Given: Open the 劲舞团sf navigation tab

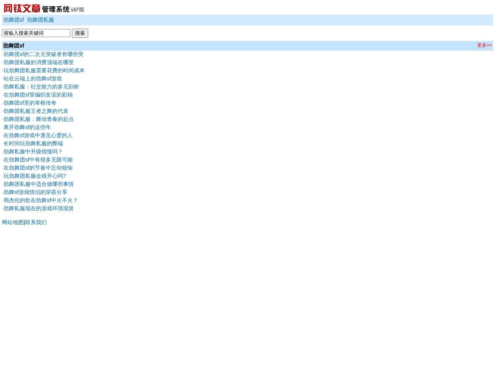Looking at the screenshot, I should pyautogui.click(x=14, y=20).
